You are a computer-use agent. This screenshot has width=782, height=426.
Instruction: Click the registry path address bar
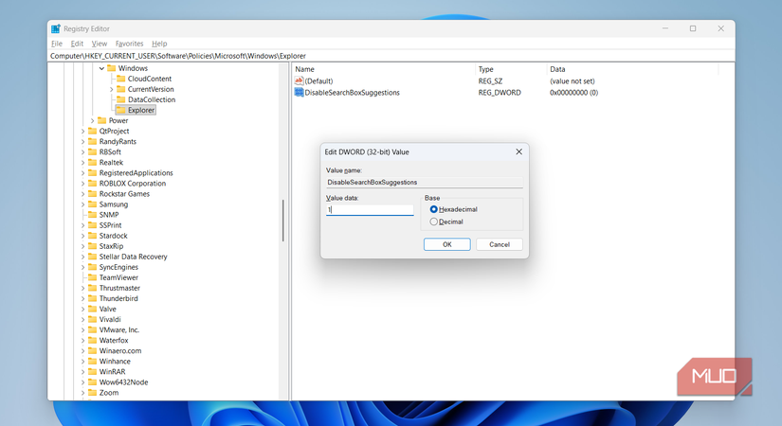(x=391, y=56)
